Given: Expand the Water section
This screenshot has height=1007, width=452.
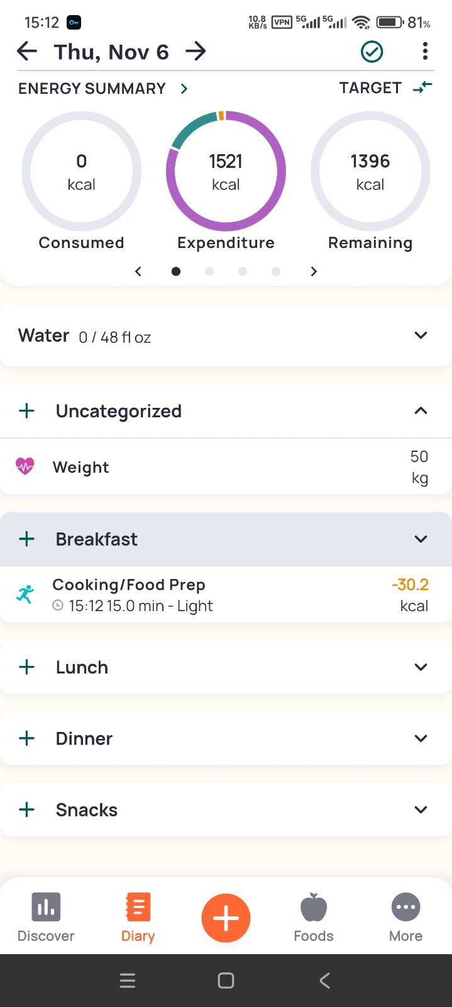Looking at the screenshot, I should 421,335.
